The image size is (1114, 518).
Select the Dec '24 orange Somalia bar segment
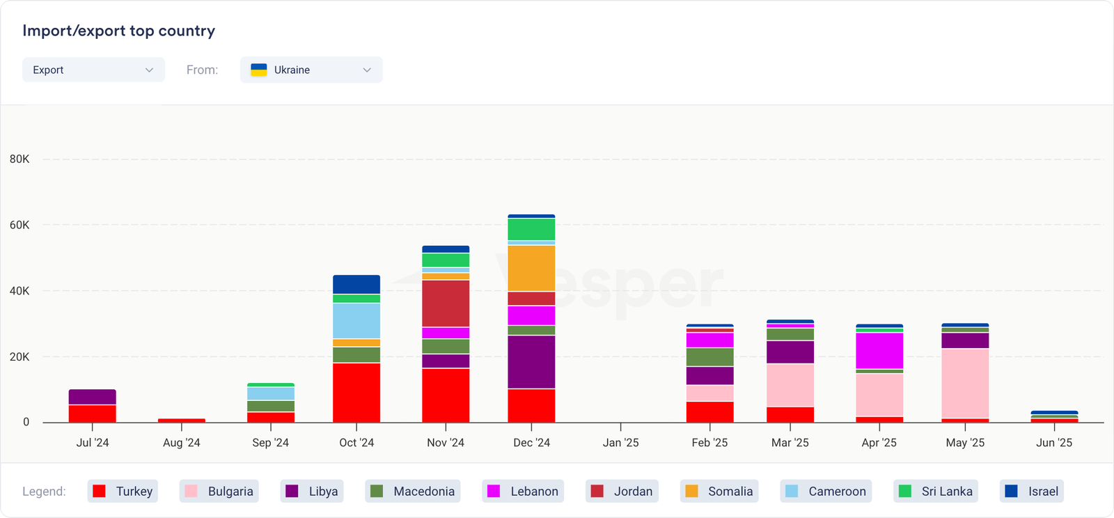pyautogui.click(x=531, y=268)
